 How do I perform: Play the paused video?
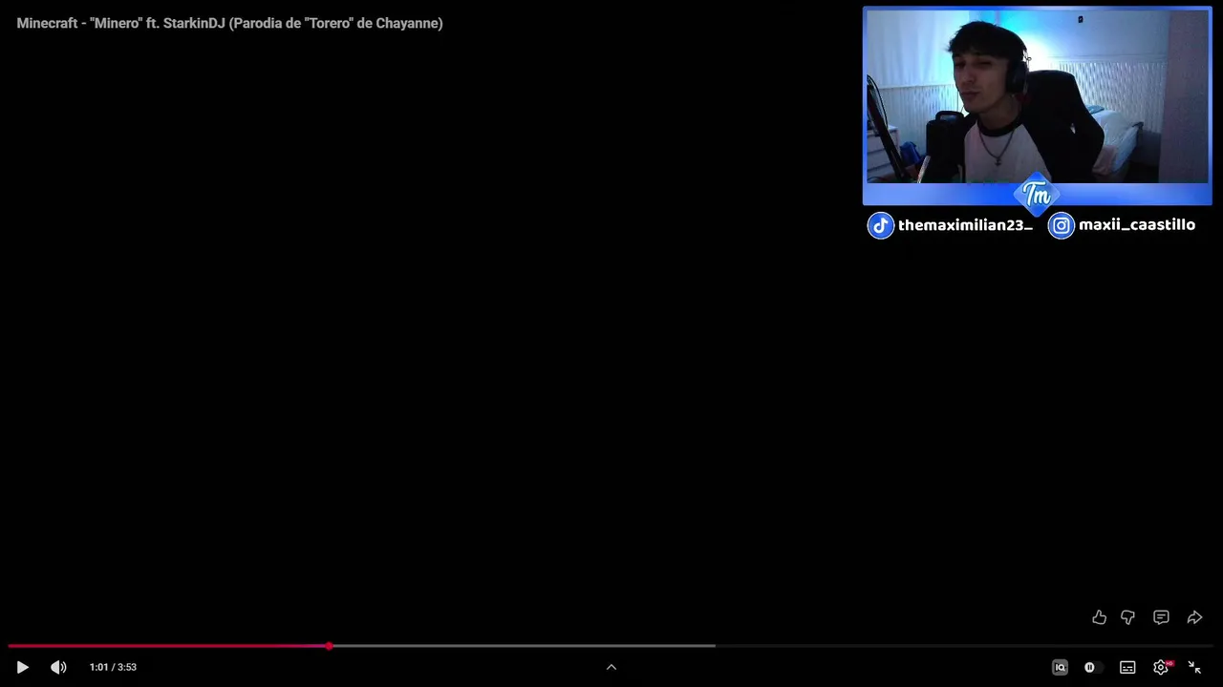point(23,667)
